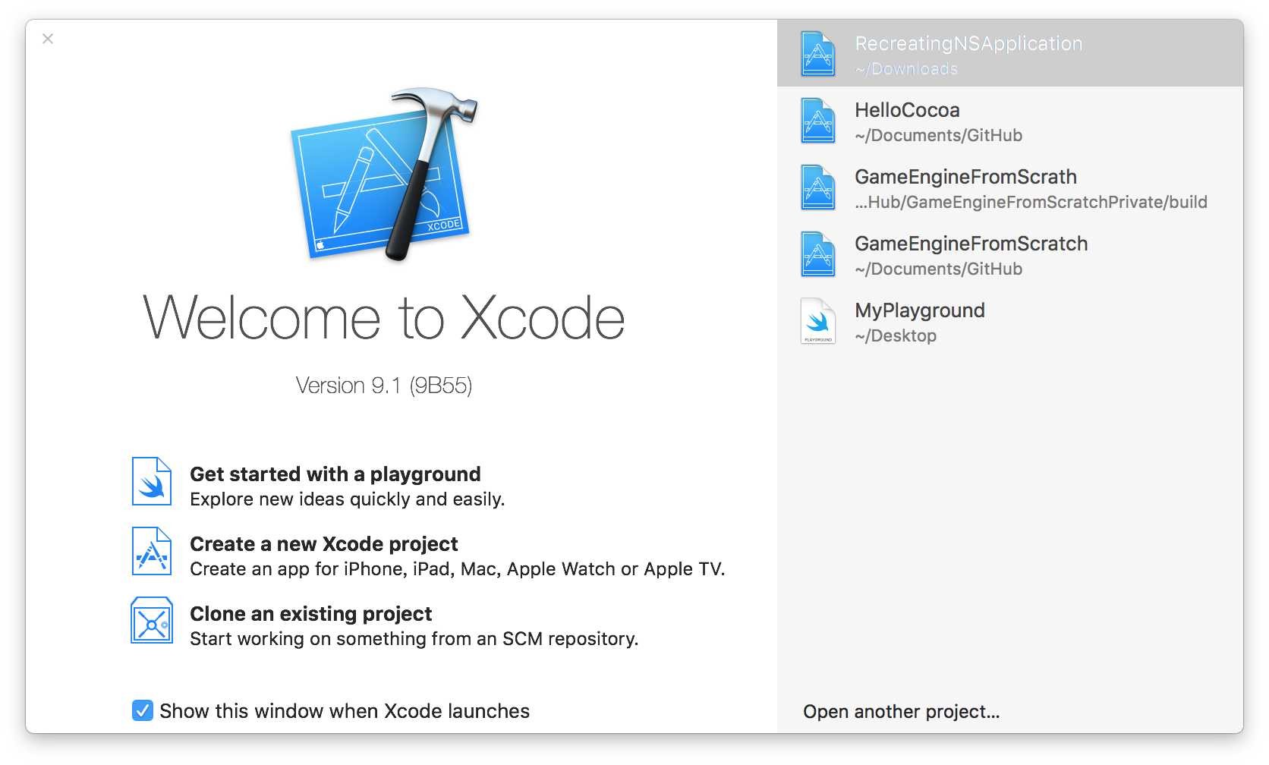Viewport: 1269px width, 765px height.
Task: Open MyPlayground from Desktop
Action: coord(919,311)
